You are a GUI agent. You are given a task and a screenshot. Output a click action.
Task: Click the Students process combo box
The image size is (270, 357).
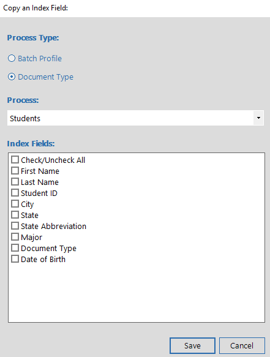135,118
